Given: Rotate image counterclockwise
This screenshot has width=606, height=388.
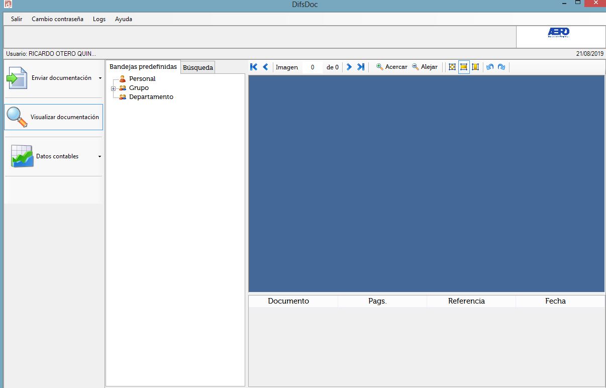Looking at the screenshot, I should [490, 67].
